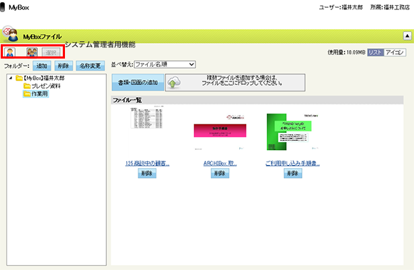
Task: Click the folder 名称変更 button
Action: pos(91,66)
